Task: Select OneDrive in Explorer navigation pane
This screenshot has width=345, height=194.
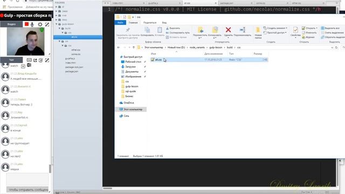Action: point(129,103)
